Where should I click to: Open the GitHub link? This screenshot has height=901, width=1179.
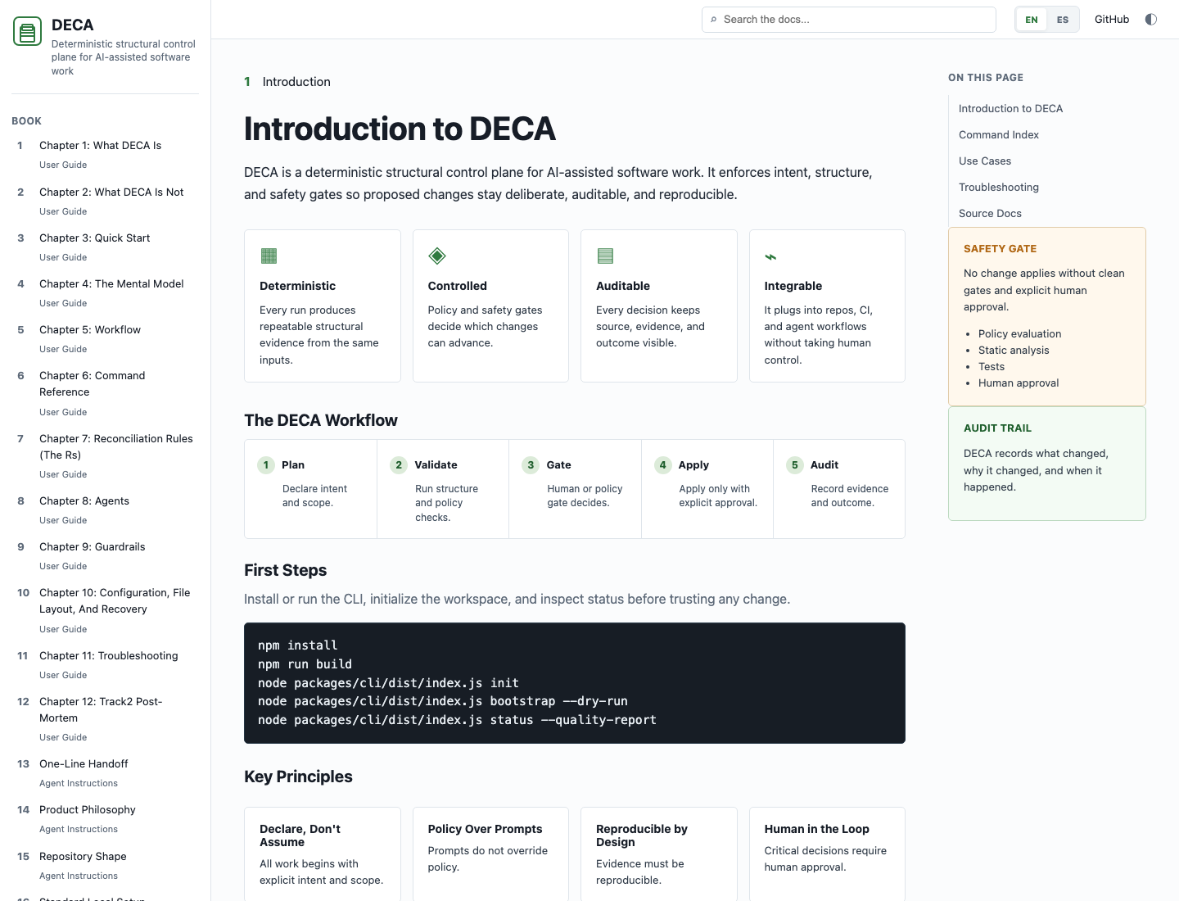pos(1112,20)
